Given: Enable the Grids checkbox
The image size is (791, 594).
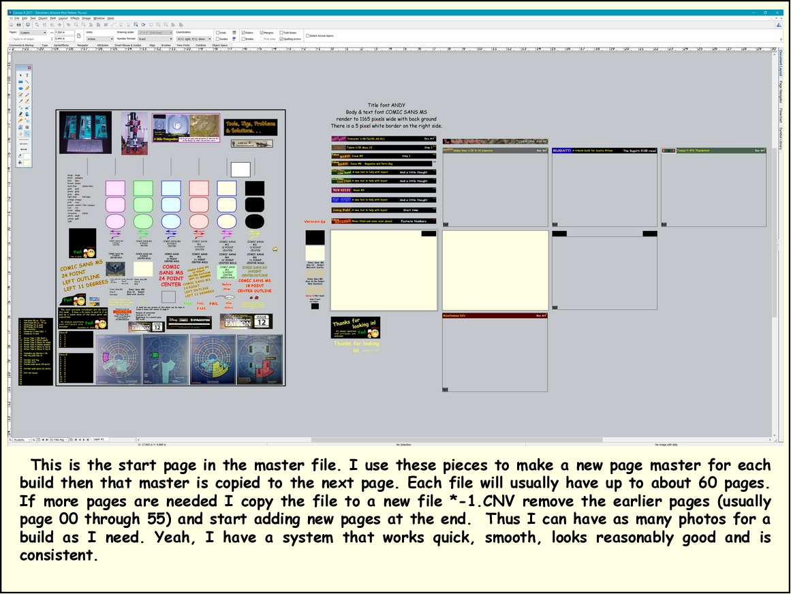Looking at the screenshot, I should [219, 33].
